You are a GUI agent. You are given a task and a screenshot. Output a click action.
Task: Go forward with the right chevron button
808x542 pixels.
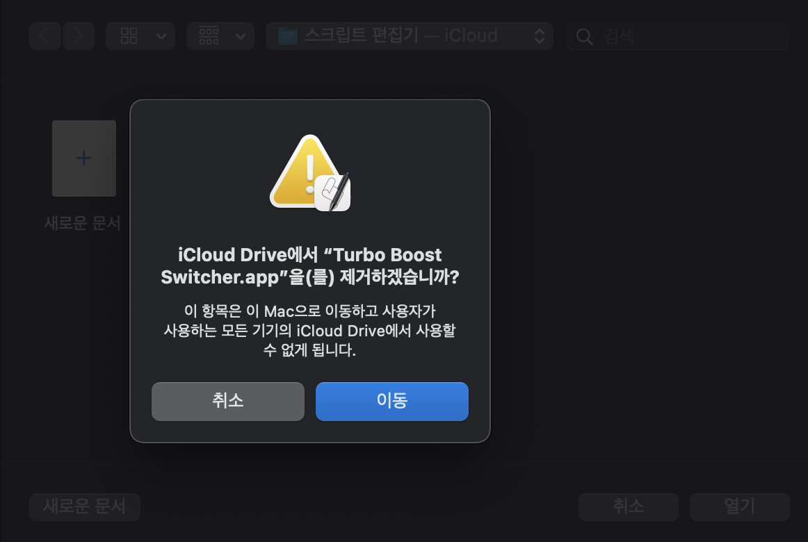point(79,36)
